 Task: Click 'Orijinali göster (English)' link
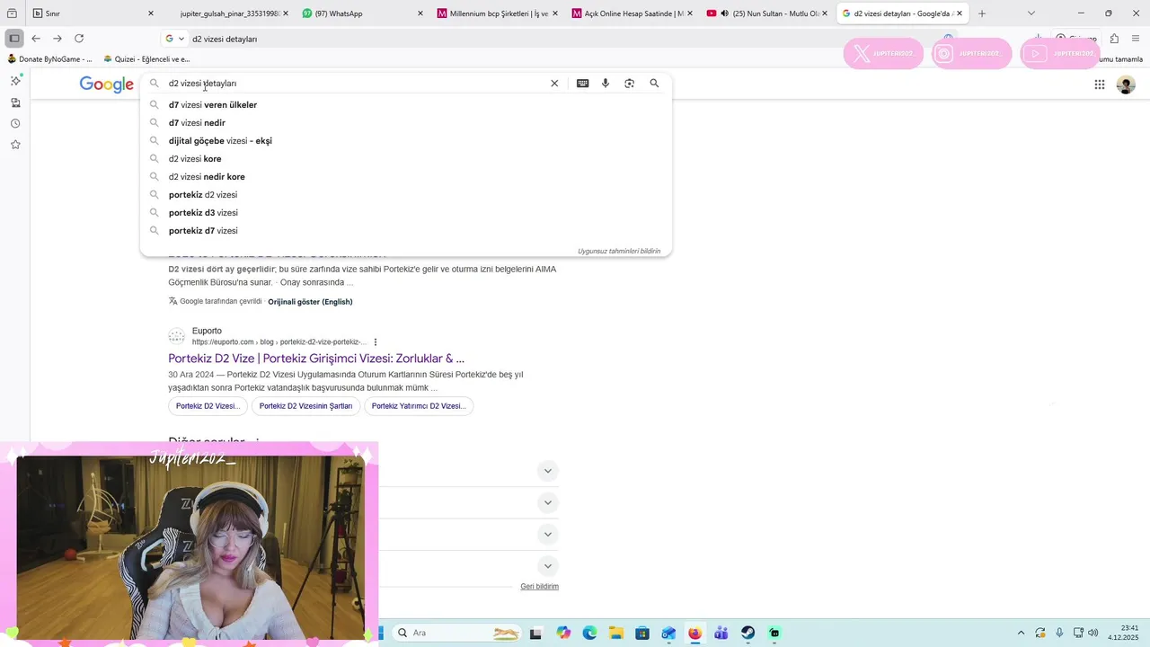[310, 302]
